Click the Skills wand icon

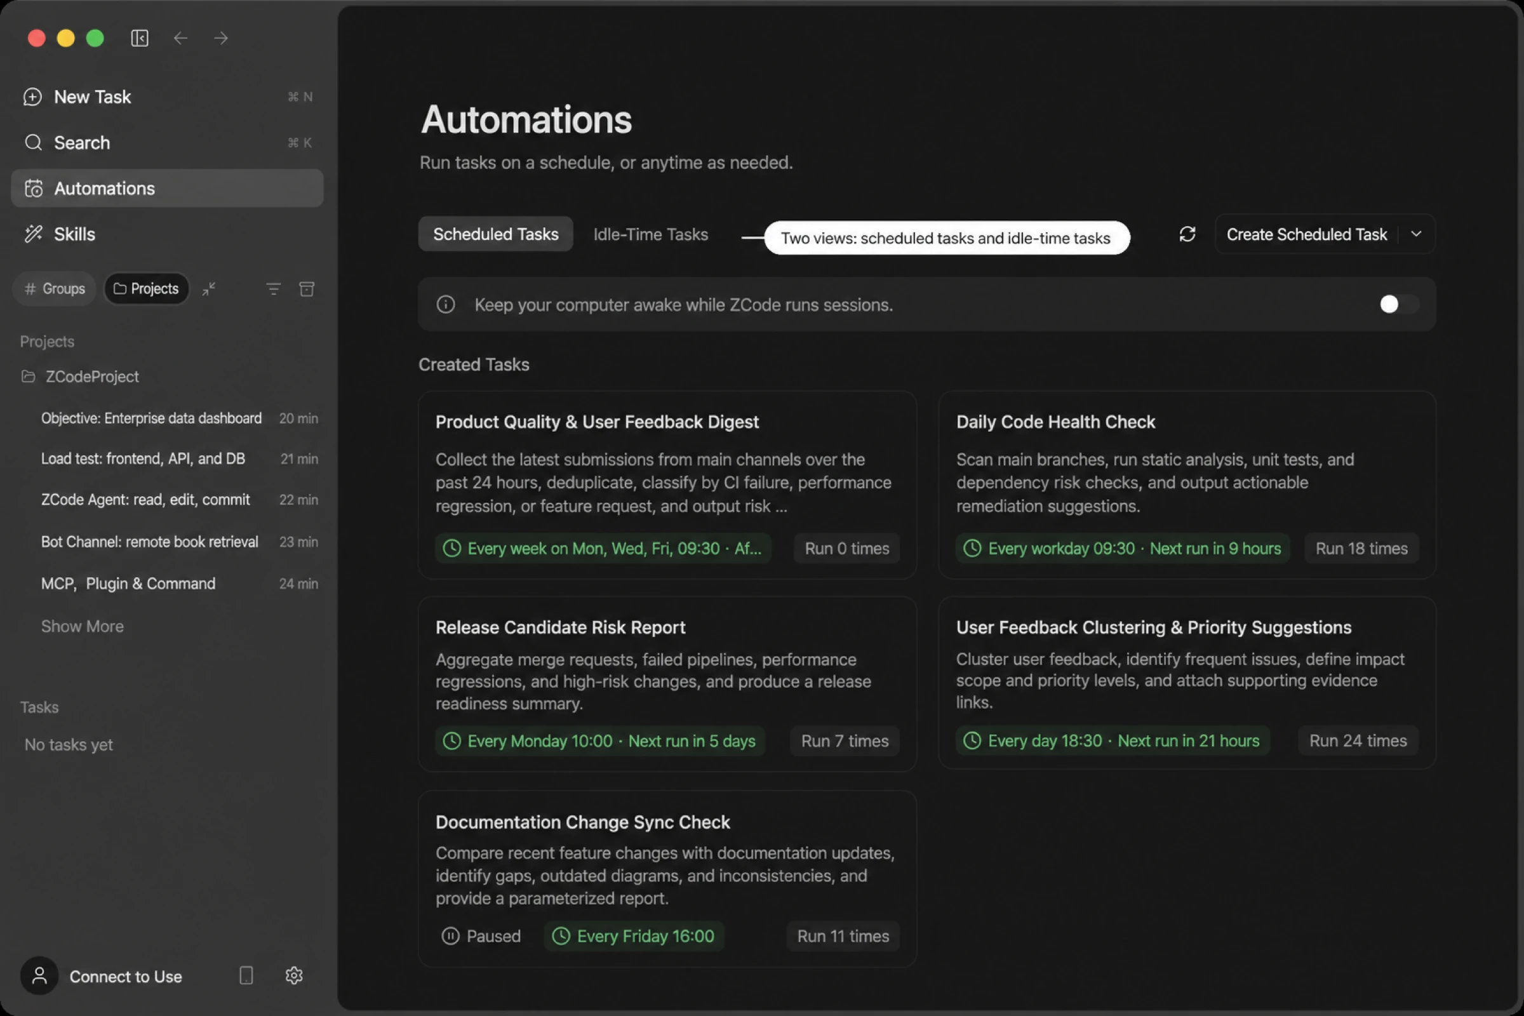(x=33, y=234)
